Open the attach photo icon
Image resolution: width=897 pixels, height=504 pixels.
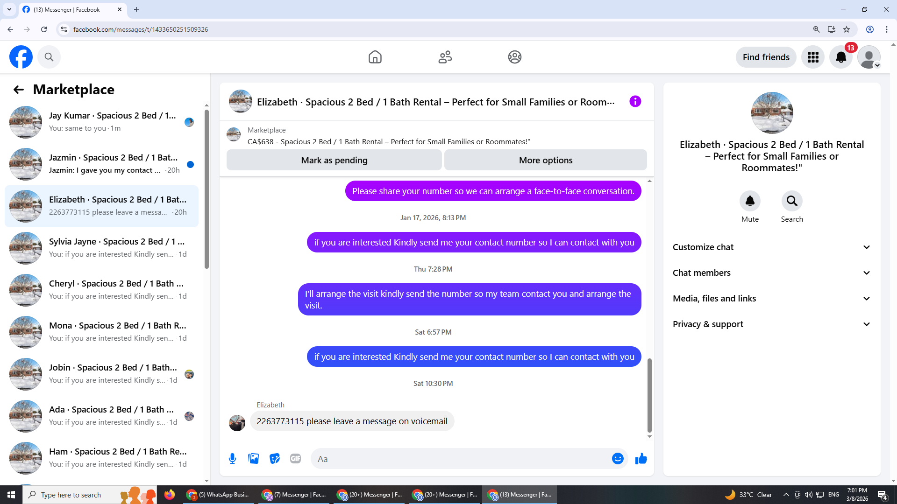pos(254,459)
